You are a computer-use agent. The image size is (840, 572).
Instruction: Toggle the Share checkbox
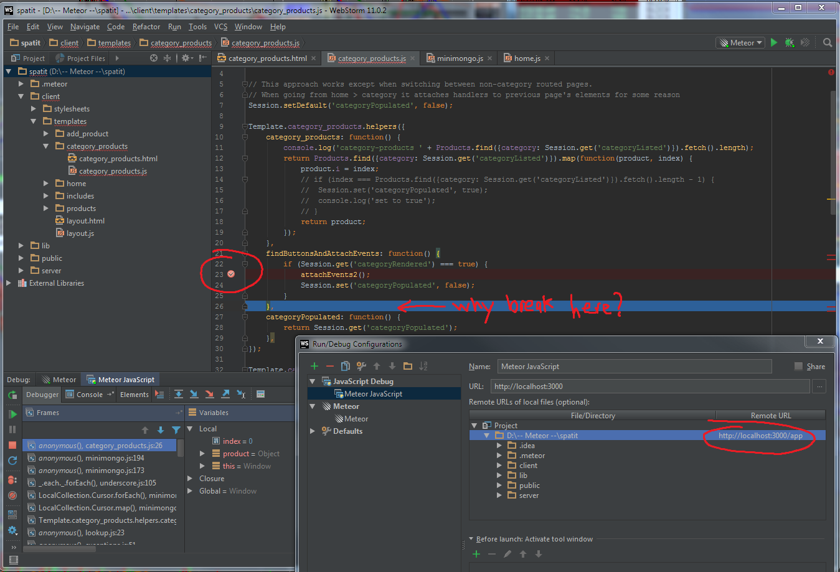(x=798, y=367)
